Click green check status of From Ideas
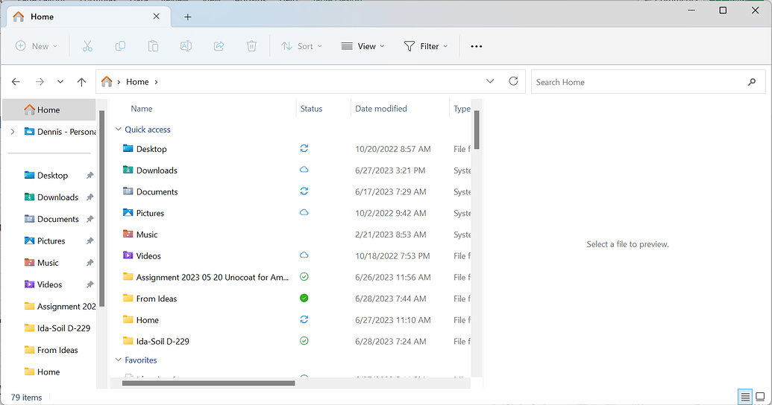This screenshot has height=405, width=772. click(304, 298)
